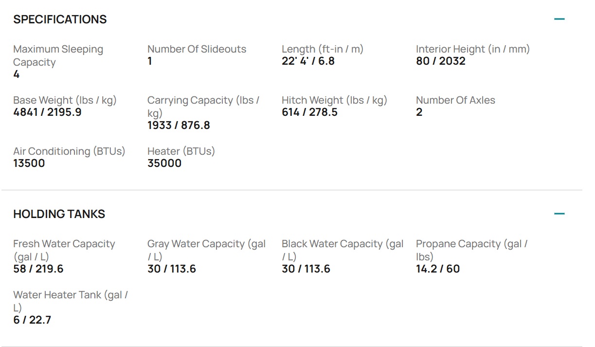The image size is (595, 347).
Task: Click the Fresh Water Capacity value 58 / 219.6
Action: point(38,269)
